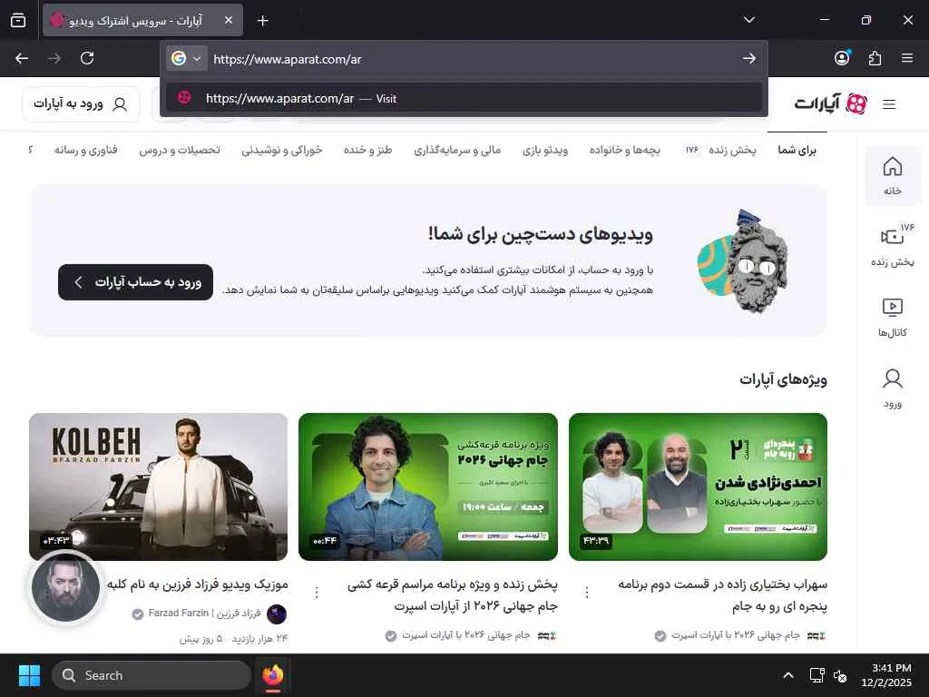Open Firefox account profile icon

pyautogui.click(x=842, y=57)
